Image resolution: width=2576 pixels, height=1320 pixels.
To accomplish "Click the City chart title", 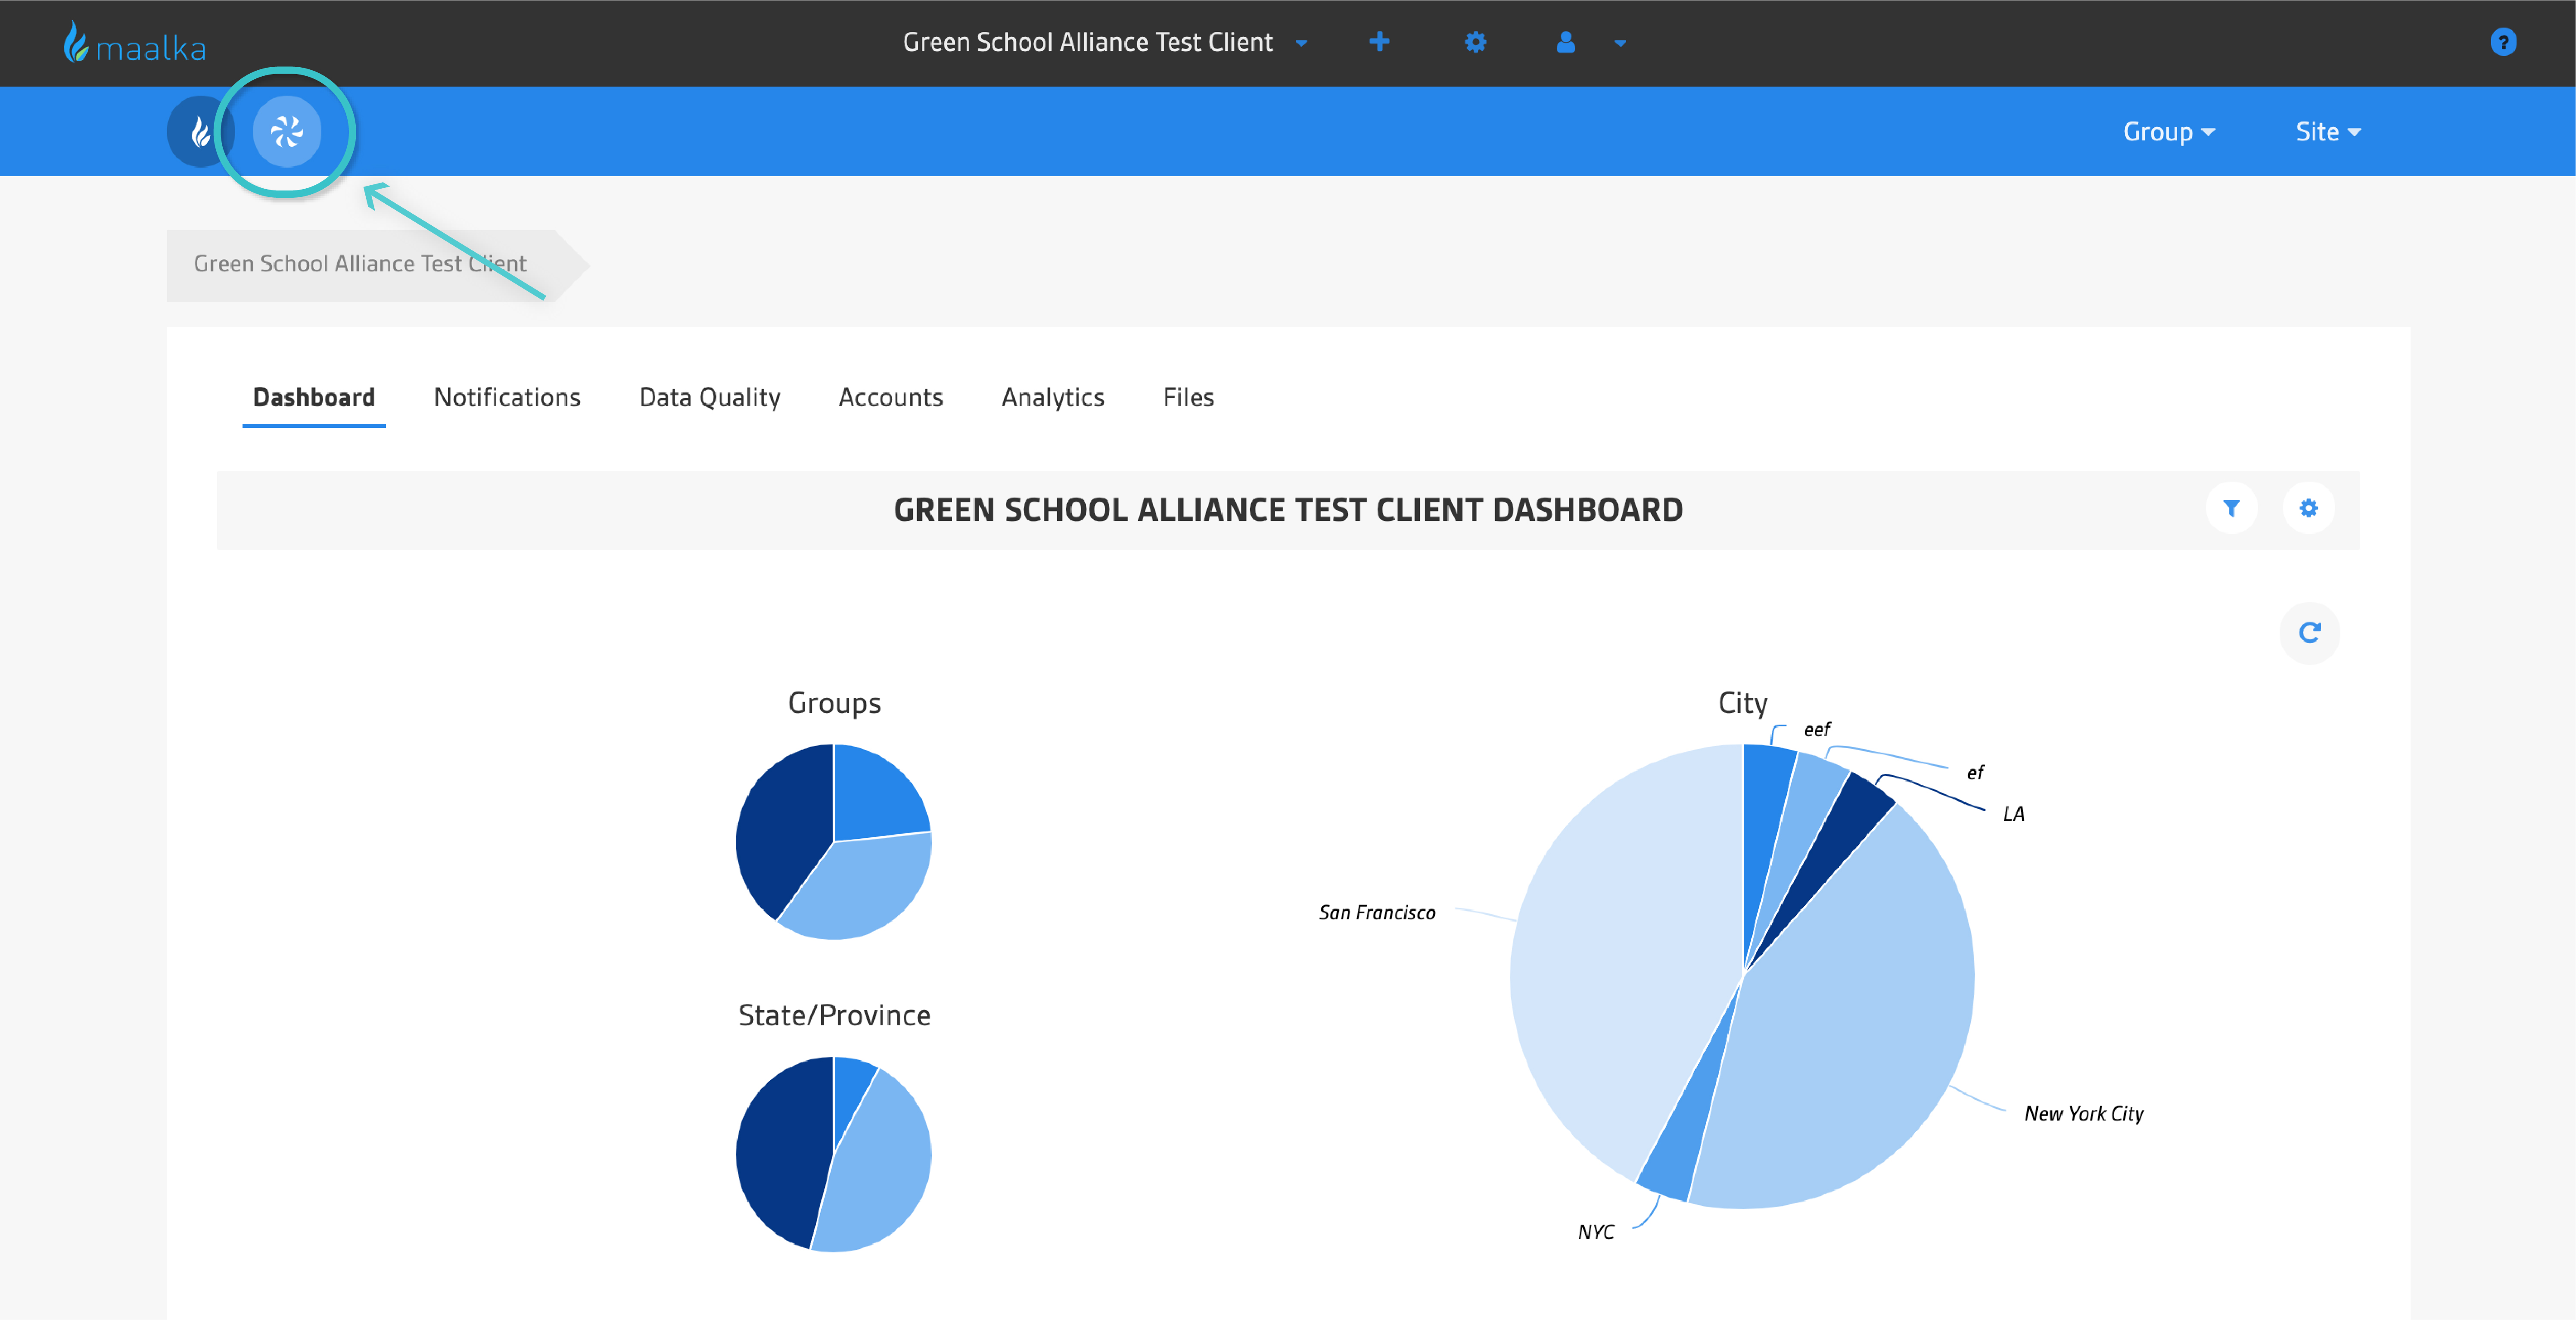I will coord(1742,703).
